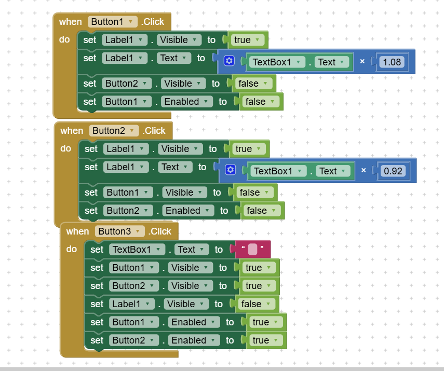This screenshot has height=371, width=444.
Task: In Button3.Click, open the Label1 component dropdown
Action: [x=132, y=304]
